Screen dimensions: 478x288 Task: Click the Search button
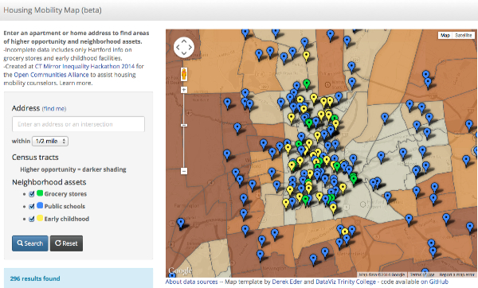[x=30, y=243]
